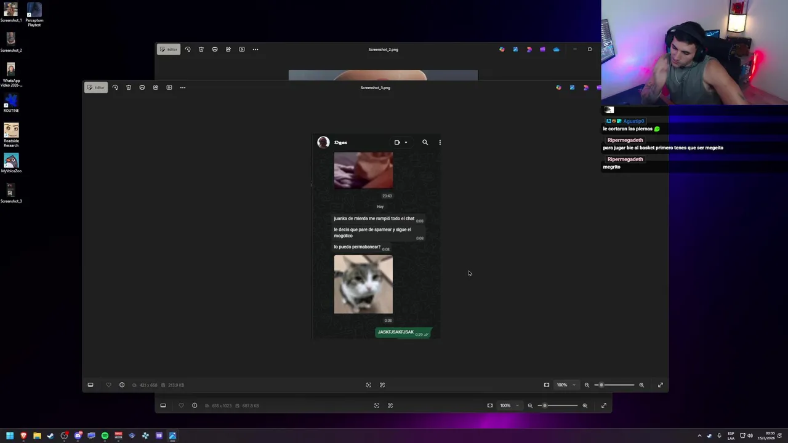Favorite the image in Screenshot_2 window

[181, 405]
